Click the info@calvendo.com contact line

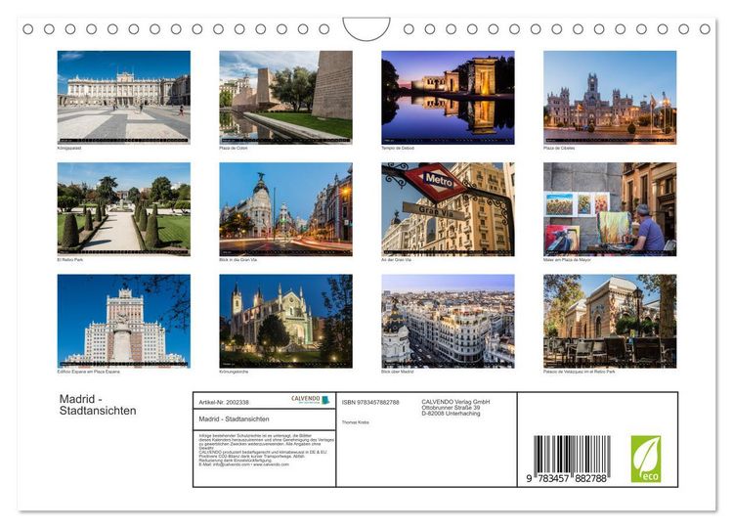[243, 464]
